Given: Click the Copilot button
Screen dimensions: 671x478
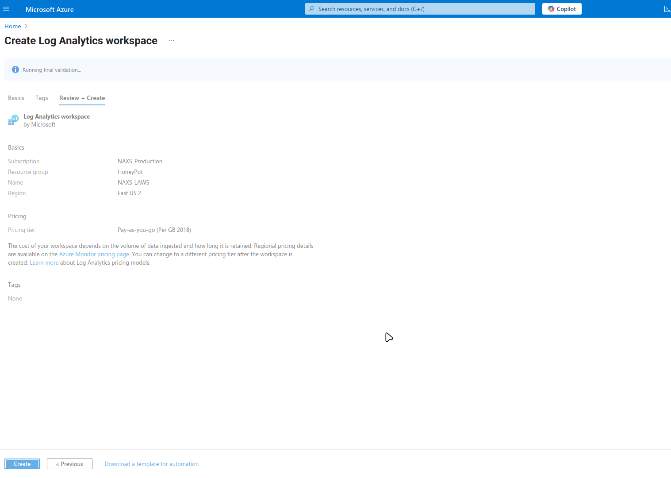Looking at the screenshot, I should (562, 9).
